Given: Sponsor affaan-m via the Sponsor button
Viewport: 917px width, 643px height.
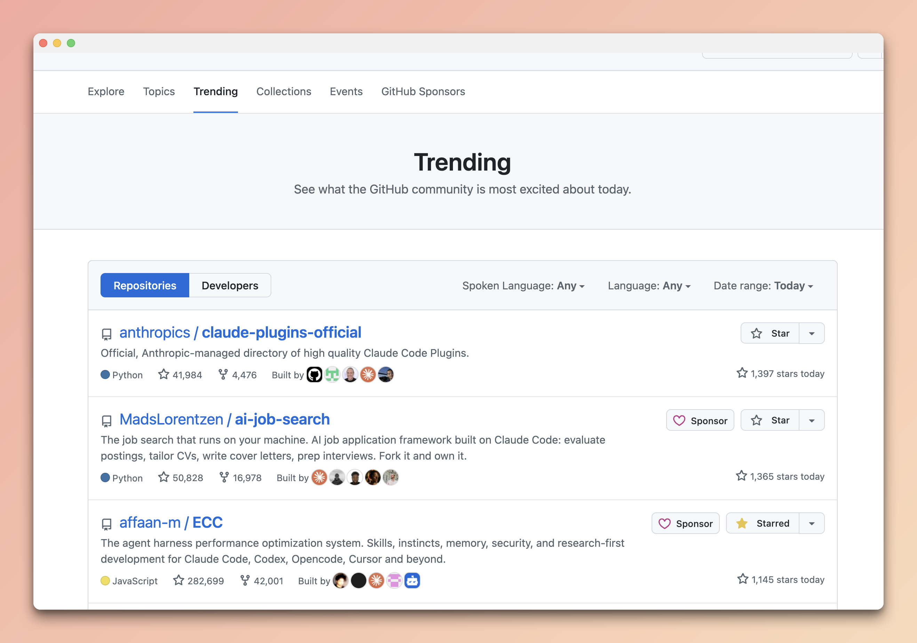Looking at the screenshot, I should click(685, 523).
